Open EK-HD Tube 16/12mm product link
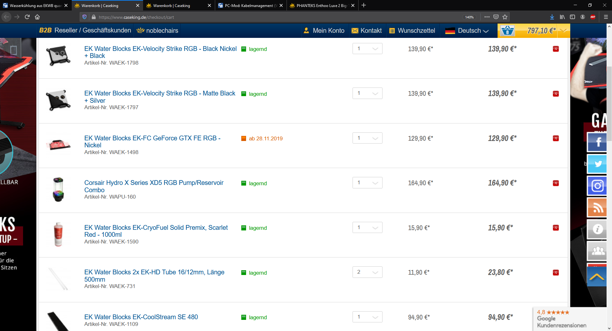 point(154,276)
